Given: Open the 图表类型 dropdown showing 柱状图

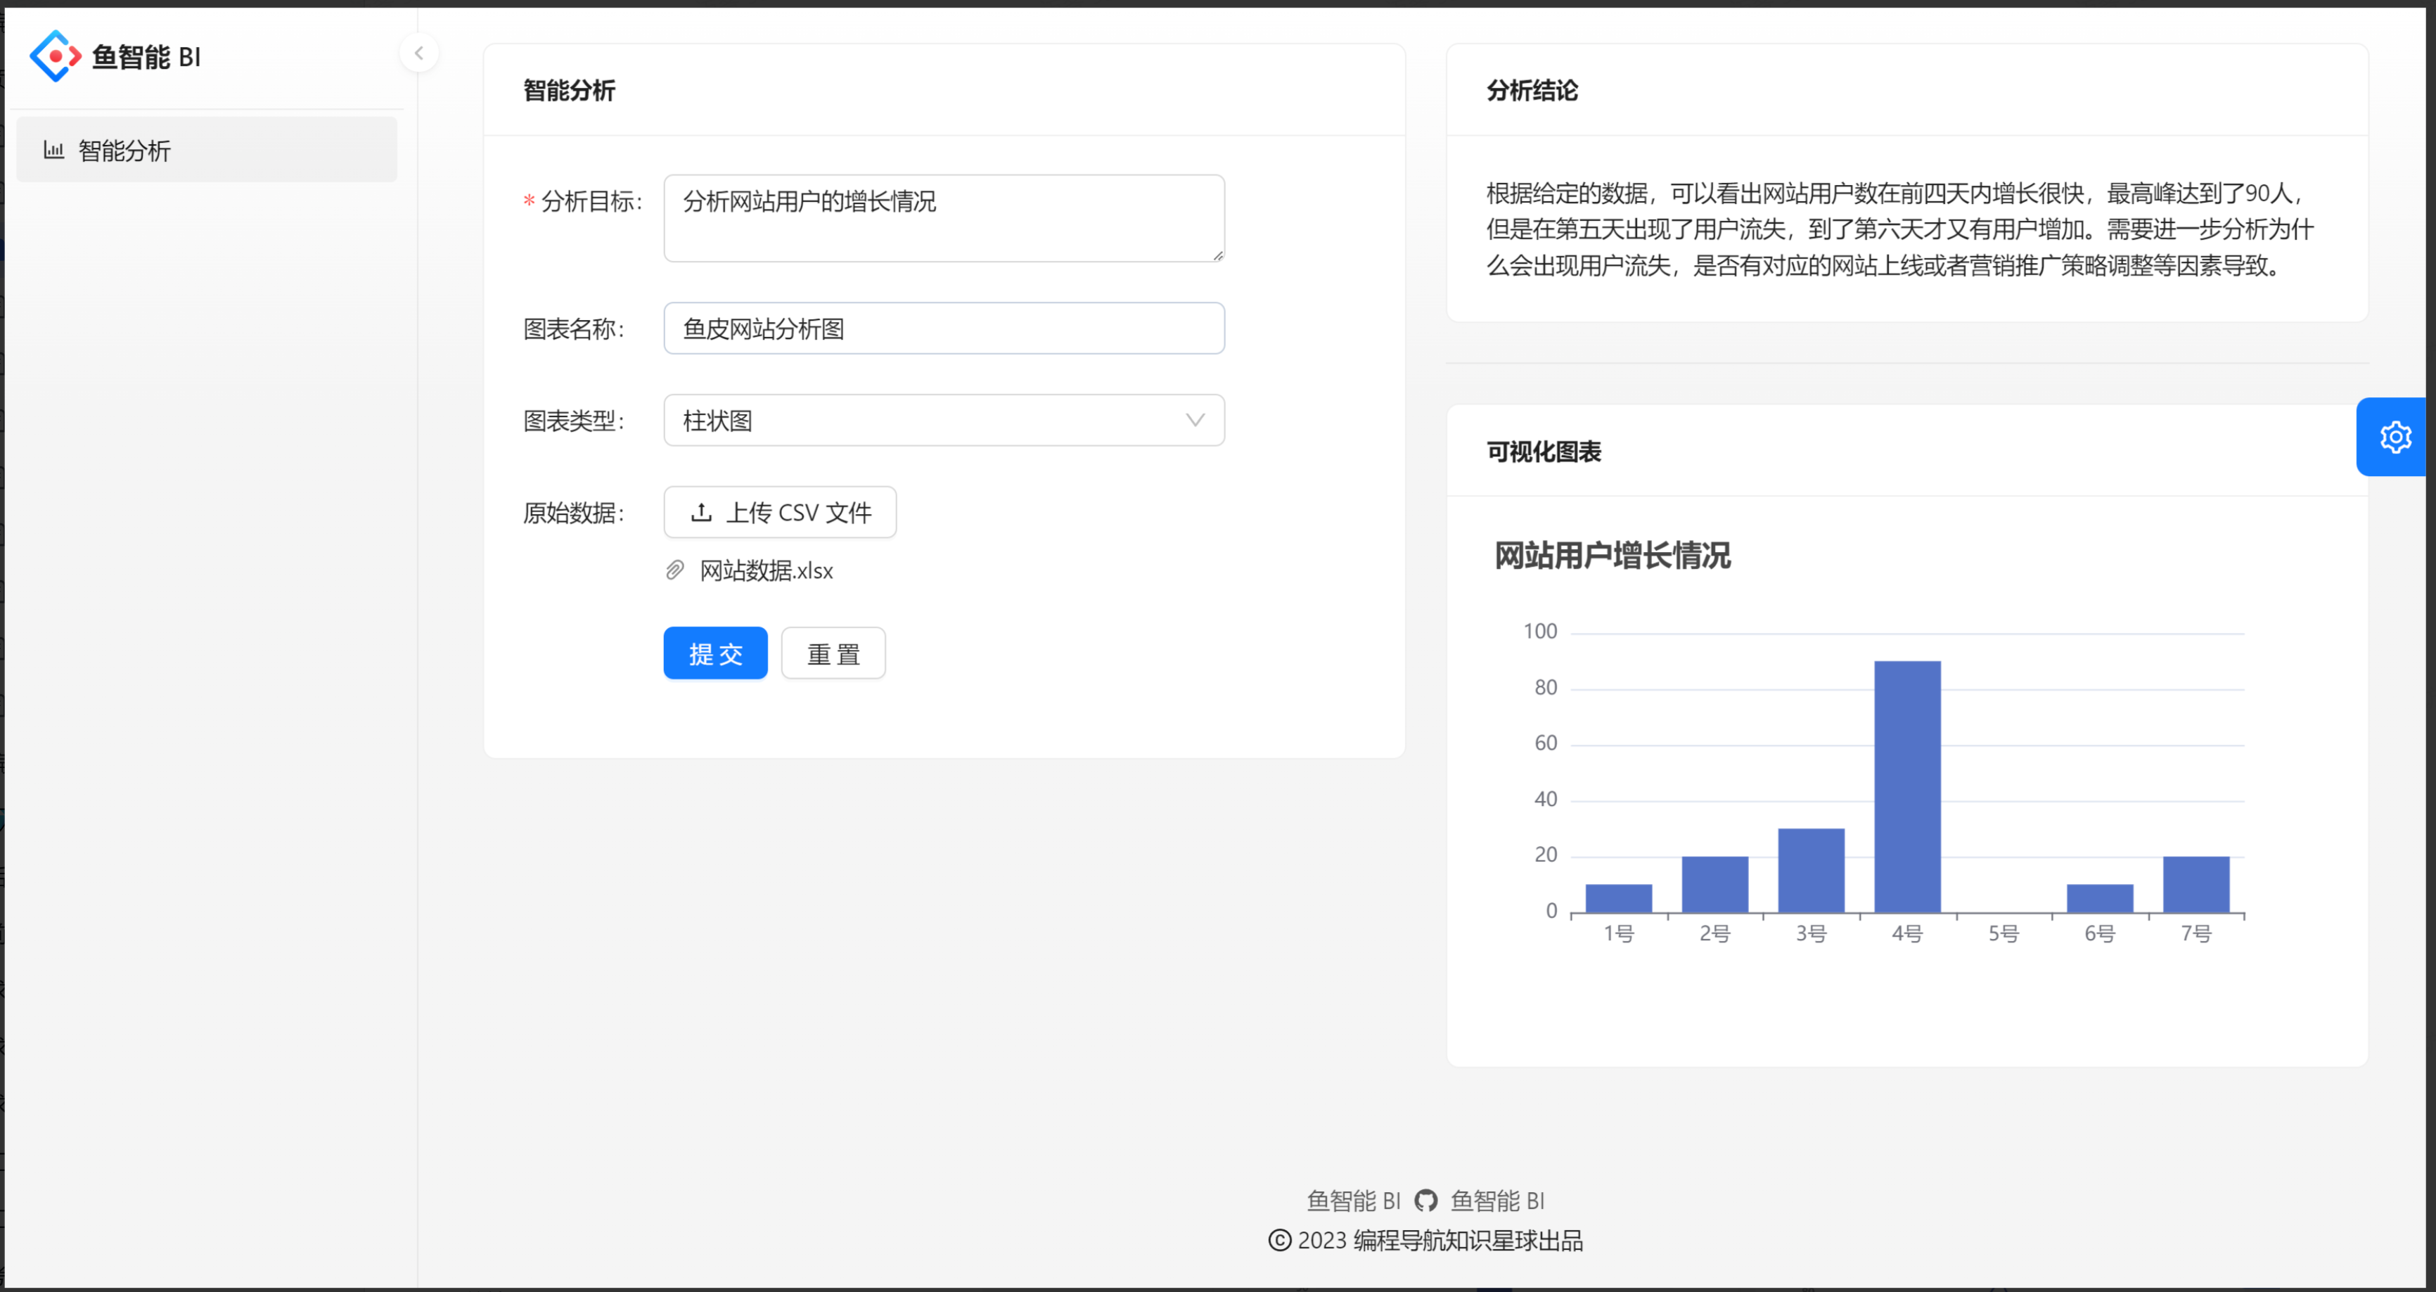Looking at the screenshot, I should tap(944, 420).
